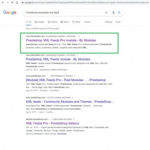Open the More search categories menu
The width and height of the screenshot is (150, 150).
point(87,22)
